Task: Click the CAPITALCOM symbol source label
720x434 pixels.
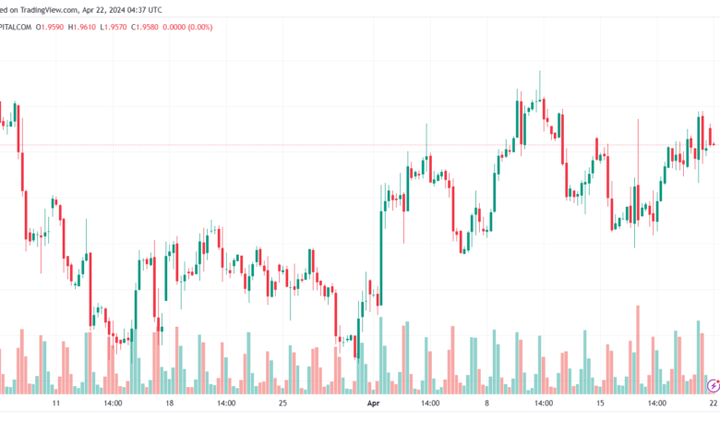Action: [16, 27]
